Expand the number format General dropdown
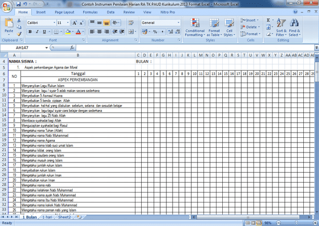The width and height of the screenshot is (319, 226). coord(178,23)
